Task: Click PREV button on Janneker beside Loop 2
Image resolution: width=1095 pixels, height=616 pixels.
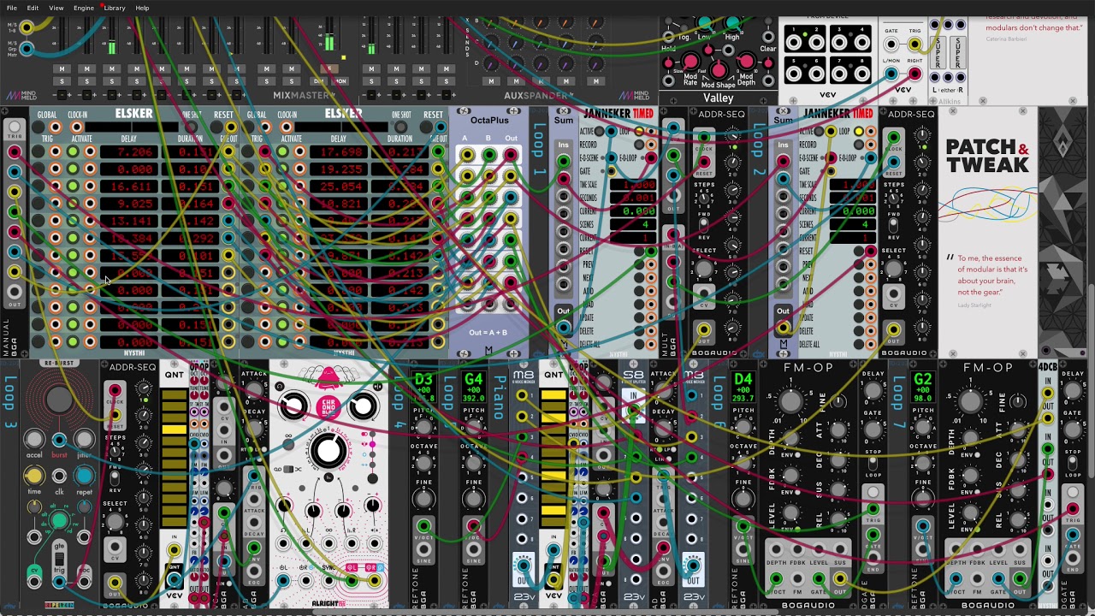Action: (x=859, y=264)
